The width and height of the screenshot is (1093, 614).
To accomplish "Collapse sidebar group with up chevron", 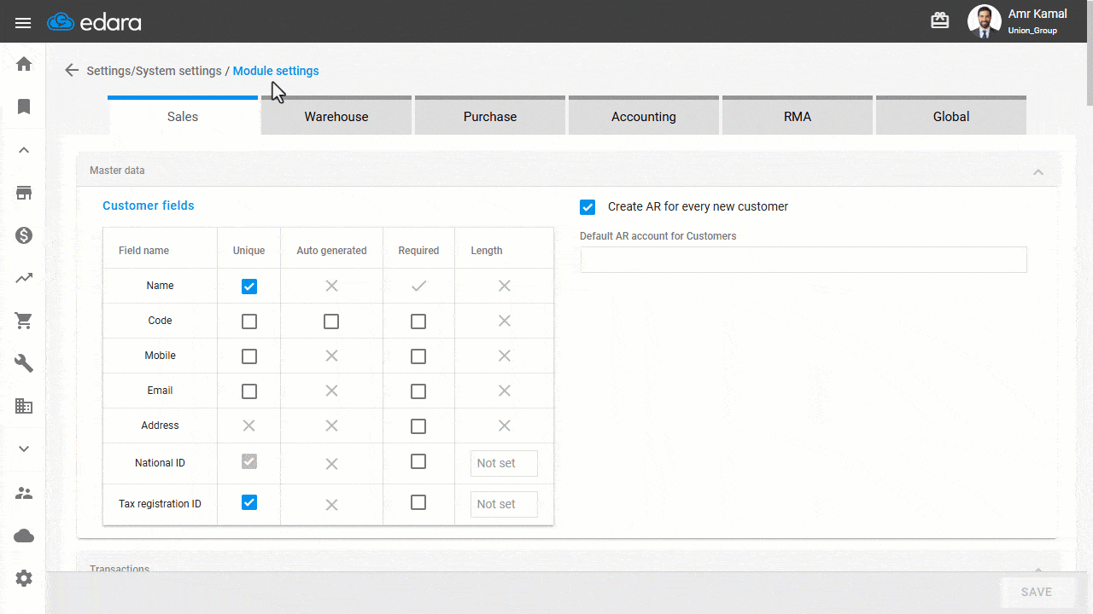I will (x=24, y=150).
